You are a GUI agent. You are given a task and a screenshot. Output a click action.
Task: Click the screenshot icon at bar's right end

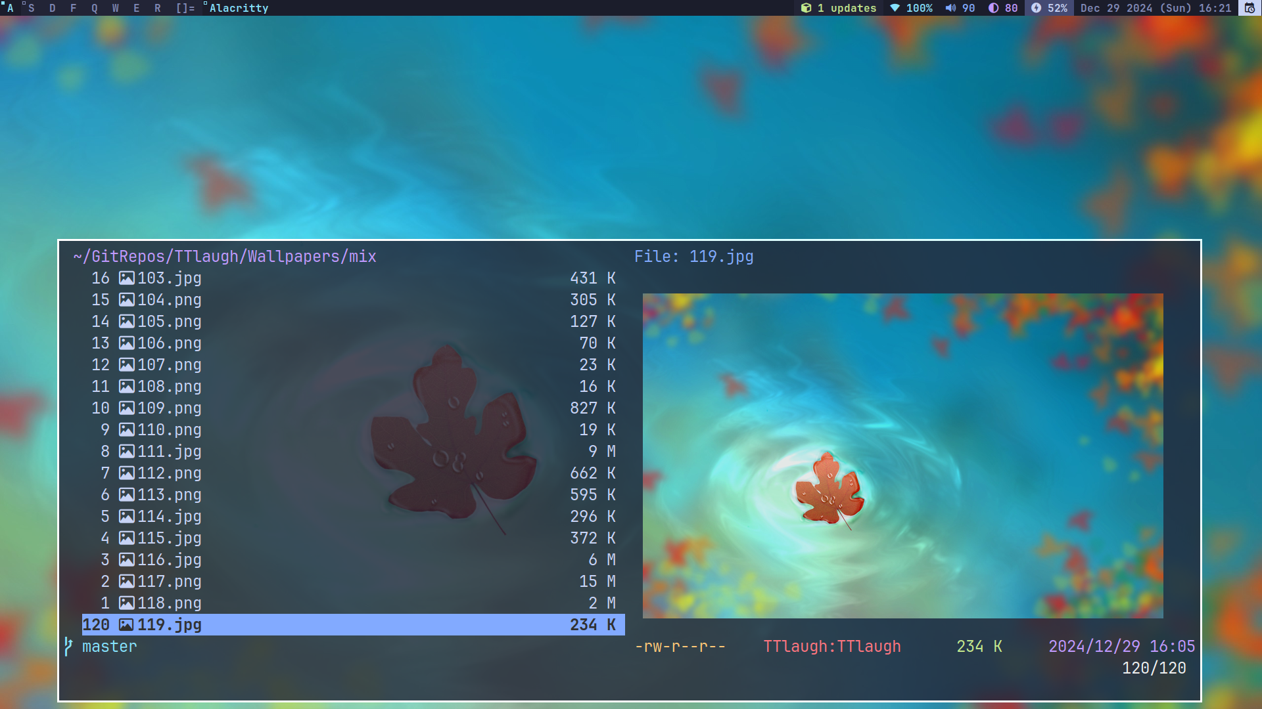(x=1250, y=8)
